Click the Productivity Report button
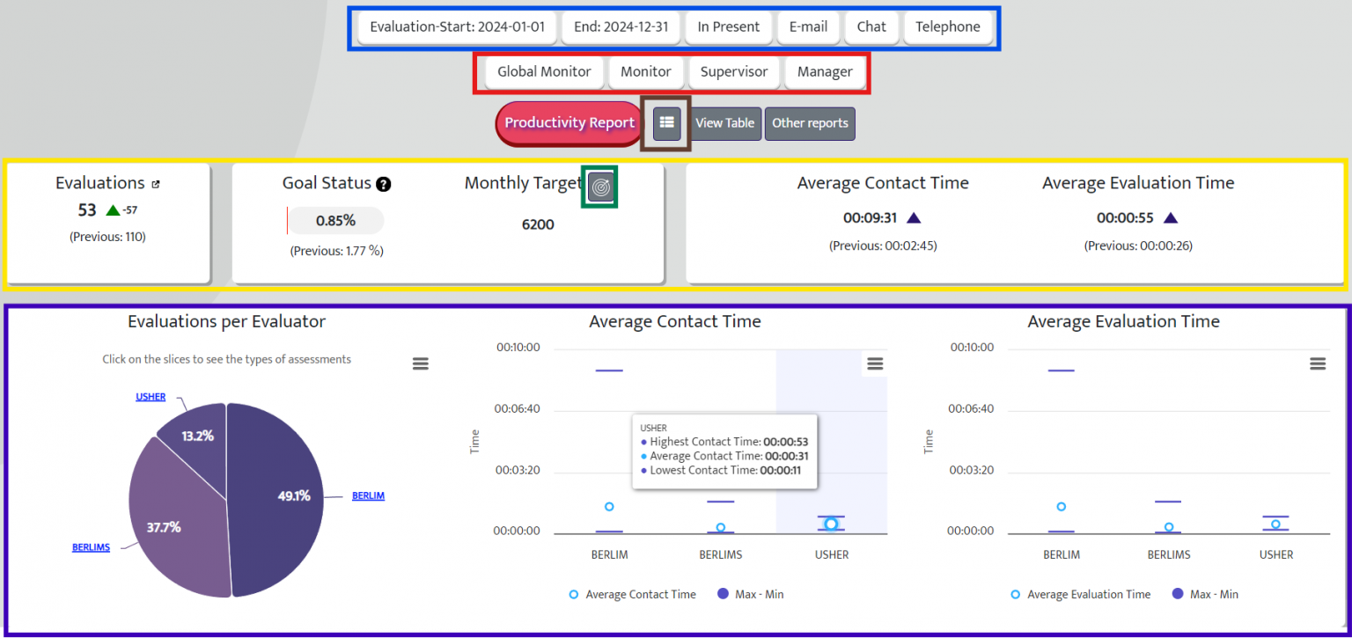This screenshot has width=1352, height=638. tap(569, 123)
